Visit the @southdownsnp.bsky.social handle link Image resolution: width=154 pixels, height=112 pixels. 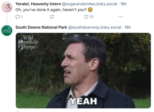coord(95,27)
